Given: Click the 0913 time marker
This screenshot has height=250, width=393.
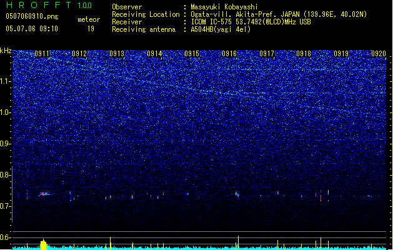Looking at the screenshot, I should pyautogui.click(x=117, y=54).
